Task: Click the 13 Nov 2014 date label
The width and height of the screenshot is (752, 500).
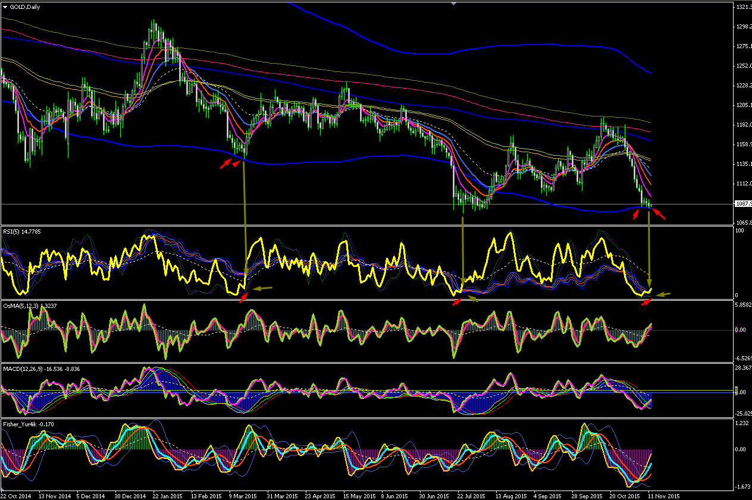Action: tap(54, 495)
